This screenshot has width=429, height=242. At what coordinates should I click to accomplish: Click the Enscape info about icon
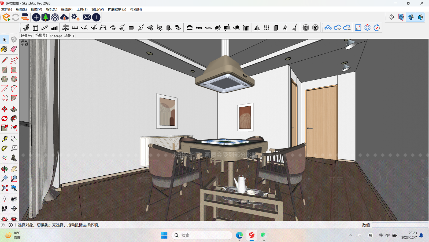pos(96,17)
